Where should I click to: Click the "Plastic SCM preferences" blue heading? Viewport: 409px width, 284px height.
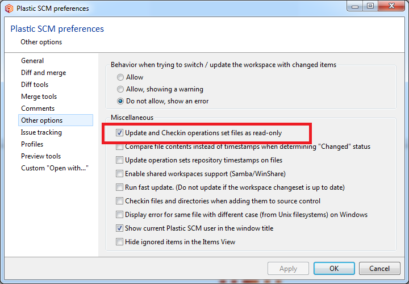coord(57,29)
